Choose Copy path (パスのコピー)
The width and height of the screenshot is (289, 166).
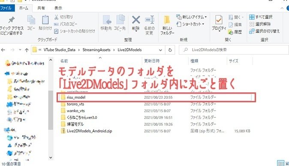[66, 24]
